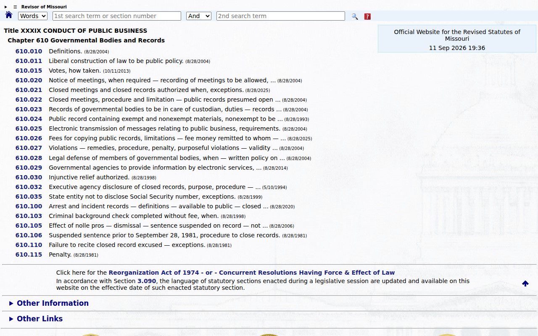Select Title XXXIX Conduct of Public Business heading
The image size is (538, 336).
76,31
